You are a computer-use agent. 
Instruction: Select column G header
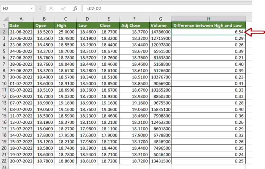(x=160, y=19)
